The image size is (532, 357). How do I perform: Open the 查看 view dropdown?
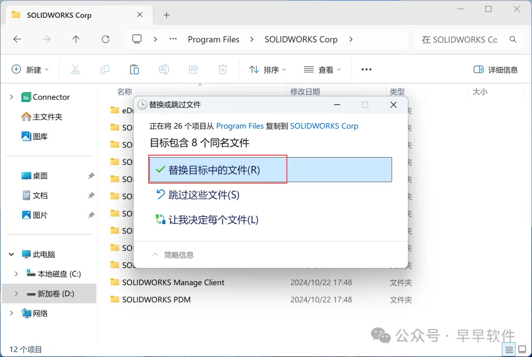point(322,69)
